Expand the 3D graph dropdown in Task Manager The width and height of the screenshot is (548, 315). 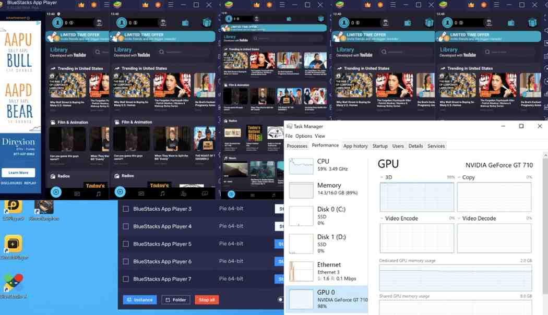click(x=382, y=177)
